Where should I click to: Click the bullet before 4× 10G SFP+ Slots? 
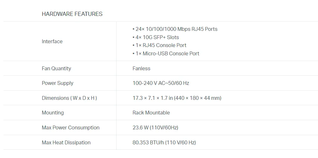(x=133, y=38)
